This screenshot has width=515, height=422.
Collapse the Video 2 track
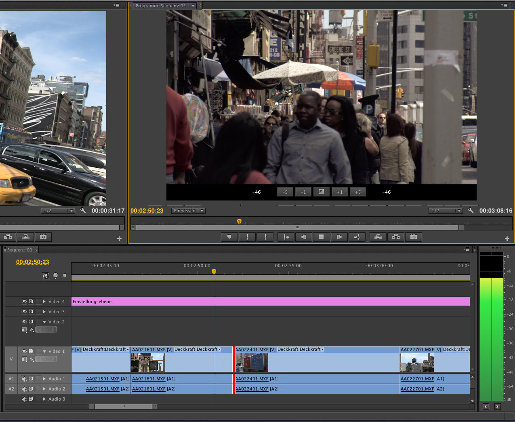44,322
